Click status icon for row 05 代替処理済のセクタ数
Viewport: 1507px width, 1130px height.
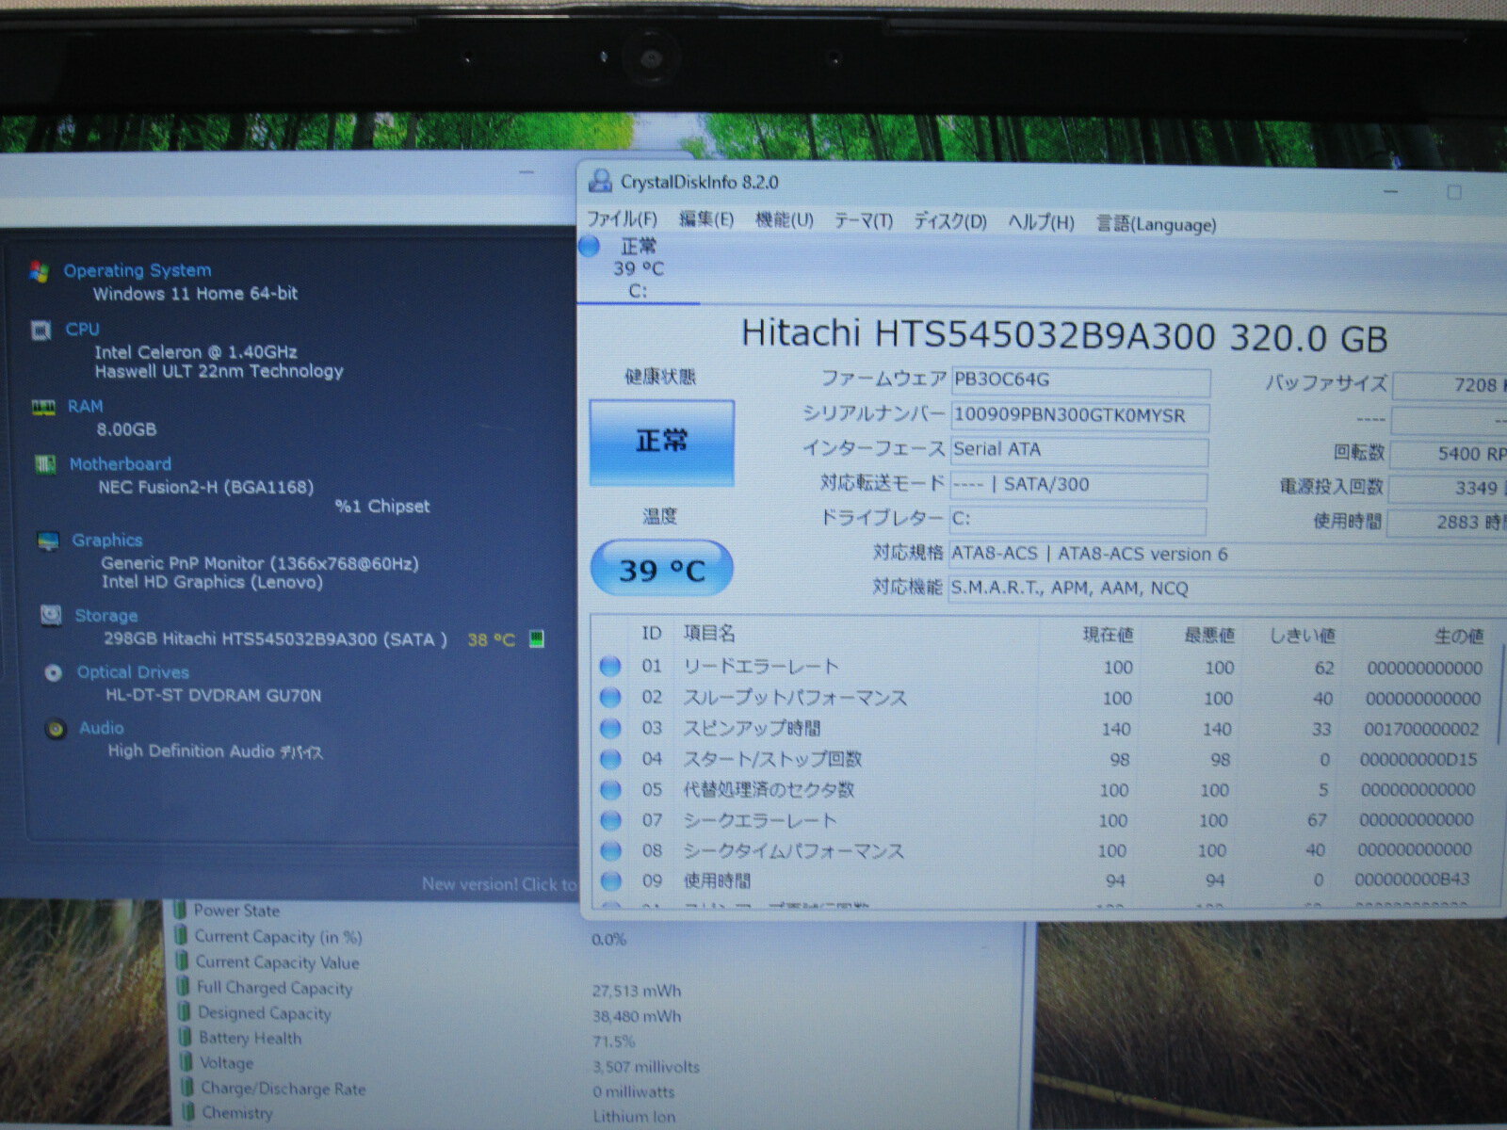(610, 789)
